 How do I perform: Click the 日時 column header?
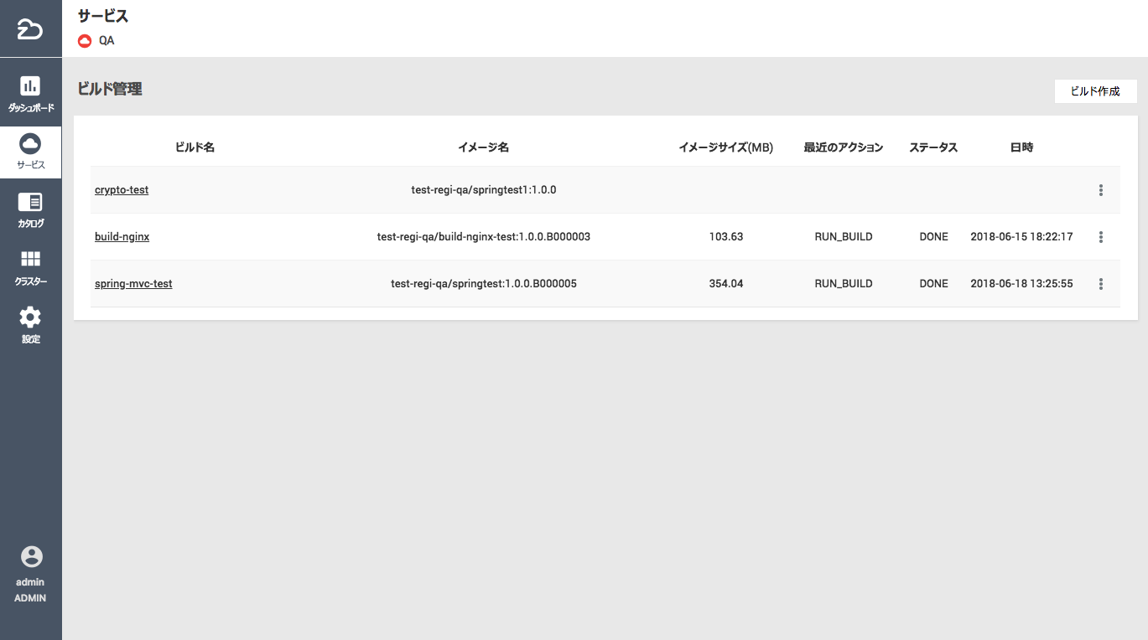(x=1021, y=147)
